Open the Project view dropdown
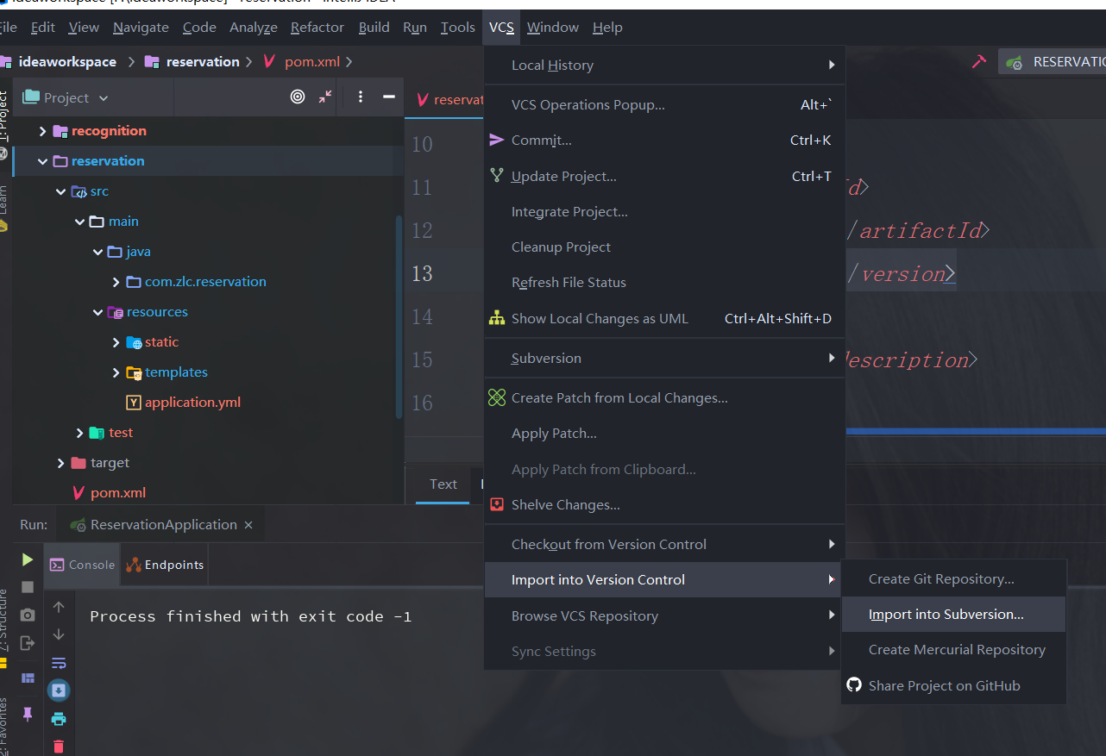1106x756 pixels. point(66,97)
